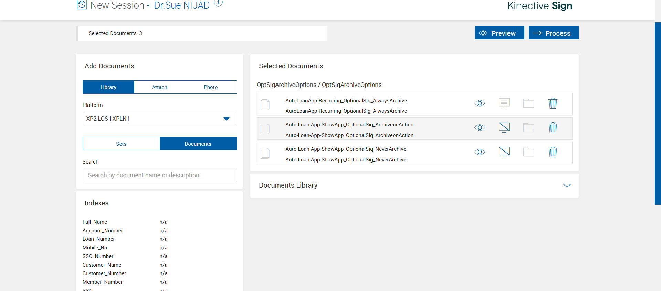Open the Platform dropdown showing XP2 LOS
The width and height of the screenshot is (661, 291).
pyautogui.click(x=159, y=119)
